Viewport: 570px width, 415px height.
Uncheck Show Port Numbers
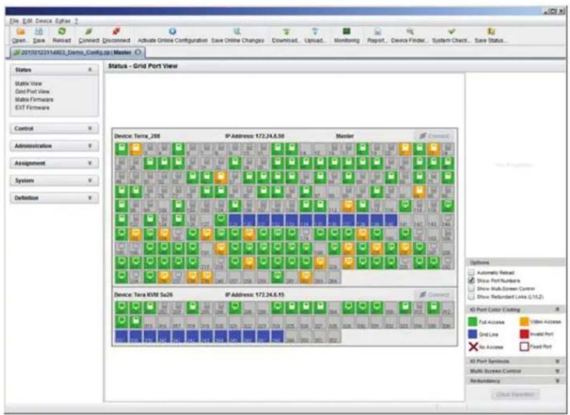[x=472, y=280]
